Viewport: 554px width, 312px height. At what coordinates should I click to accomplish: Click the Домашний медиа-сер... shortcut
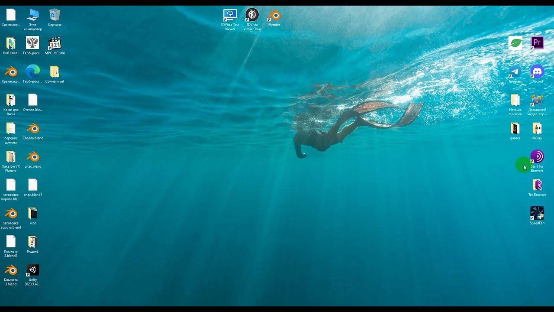click(x=537, y=100)
